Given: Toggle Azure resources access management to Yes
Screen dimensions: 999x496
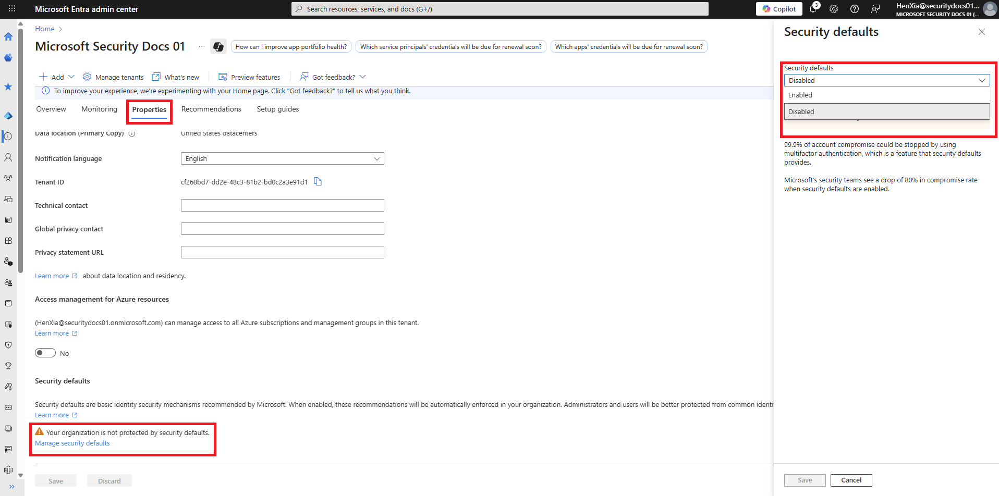Looking at the screenshot, I should pyautogui.click(x=45, y=353).
